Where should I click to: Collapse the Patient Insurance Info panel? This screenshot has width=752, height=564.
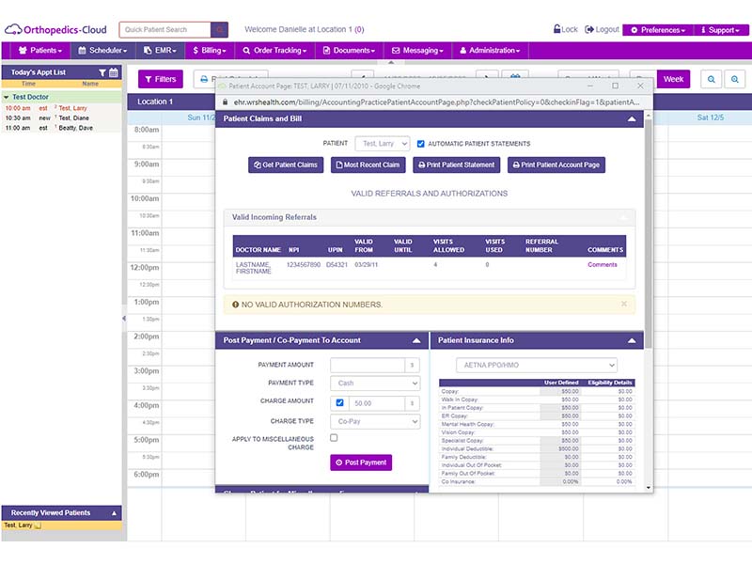(x=632, y=340)
